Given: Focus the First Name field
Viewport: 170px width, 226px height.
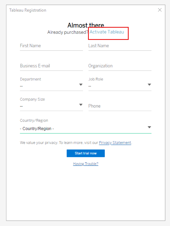Looking at the screenshot, I should (52, 46).
